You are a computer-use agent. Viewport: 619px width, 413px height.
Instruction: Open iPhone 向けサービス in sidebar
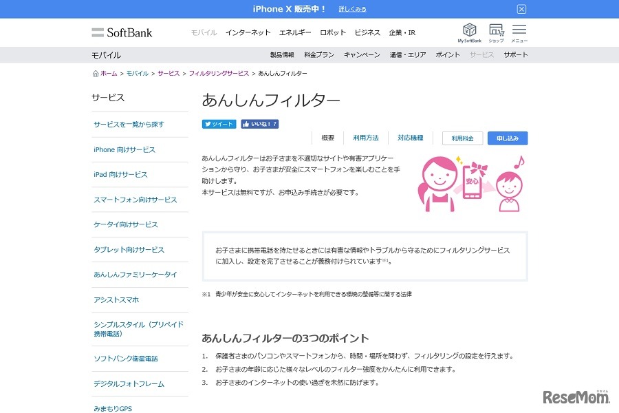pyautogui.click(x=124, y=150)
